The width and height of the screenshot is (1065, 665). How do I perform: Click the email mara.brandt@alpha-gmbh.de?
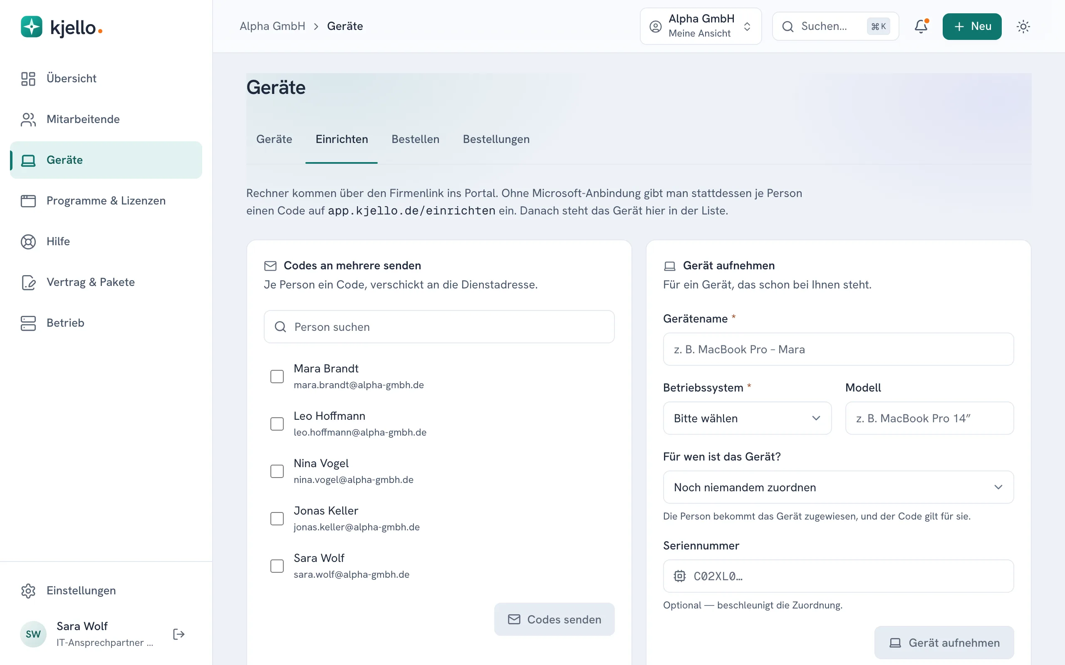359,385
